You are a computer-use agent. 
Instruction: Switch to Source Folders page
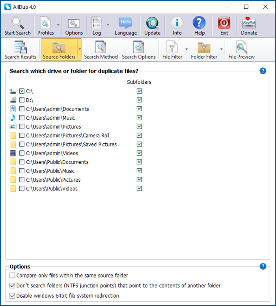(x=59, y=50)
